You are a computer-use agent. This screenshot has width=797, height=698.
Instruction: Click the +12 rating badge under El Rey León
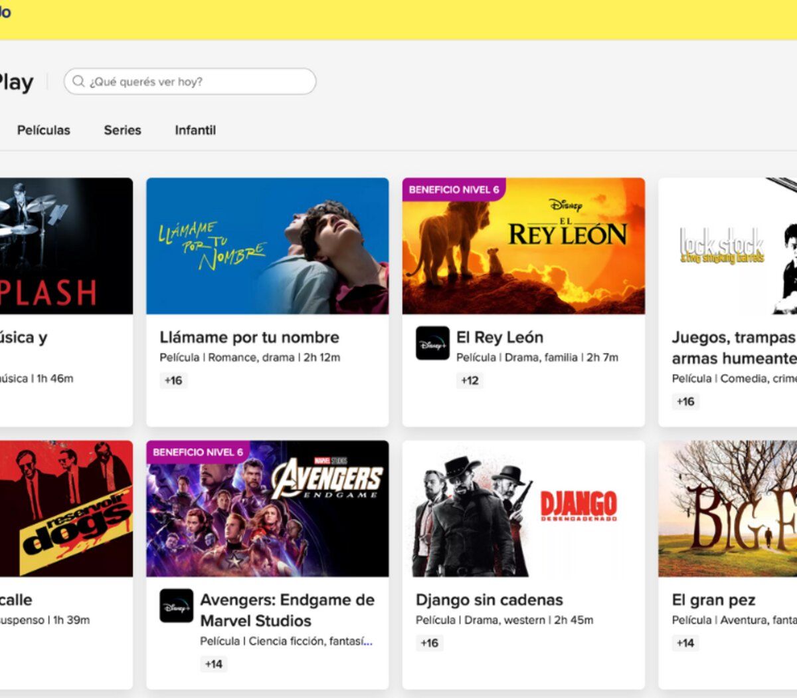pos(470,380)
